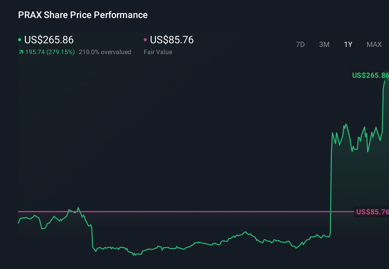Switch to the 3M time range
Viewport: 389px width, 269px height.
324,44
